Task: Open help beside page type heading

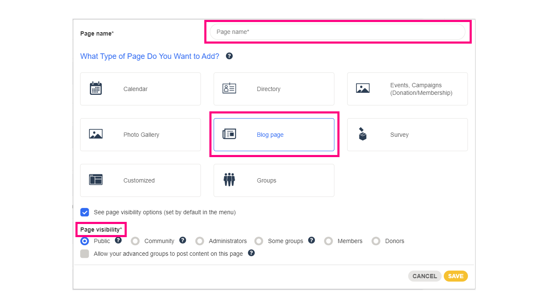Action: [229, 56]
